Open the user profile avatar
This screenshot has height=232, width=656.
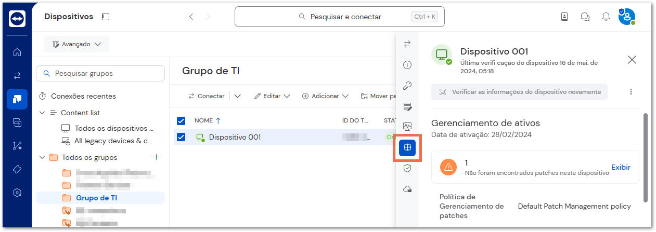[626, 16]
